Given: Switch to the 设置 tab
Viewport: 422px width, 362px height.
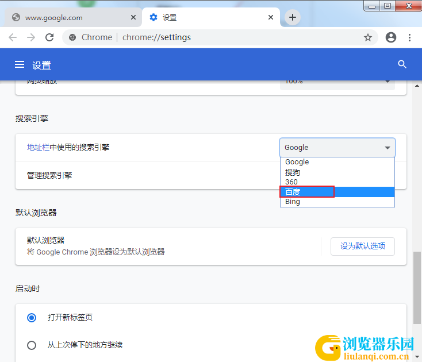Looking at the screenshot, I should tap(211, 17).
